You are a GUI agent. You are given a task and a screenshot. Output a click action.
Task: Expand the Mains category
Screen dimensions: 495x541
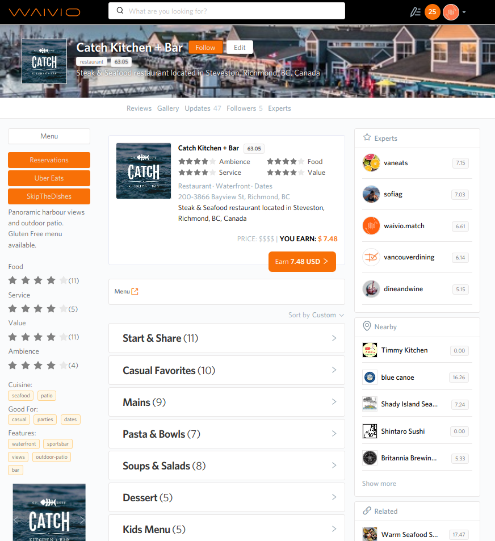coord(226,402)
